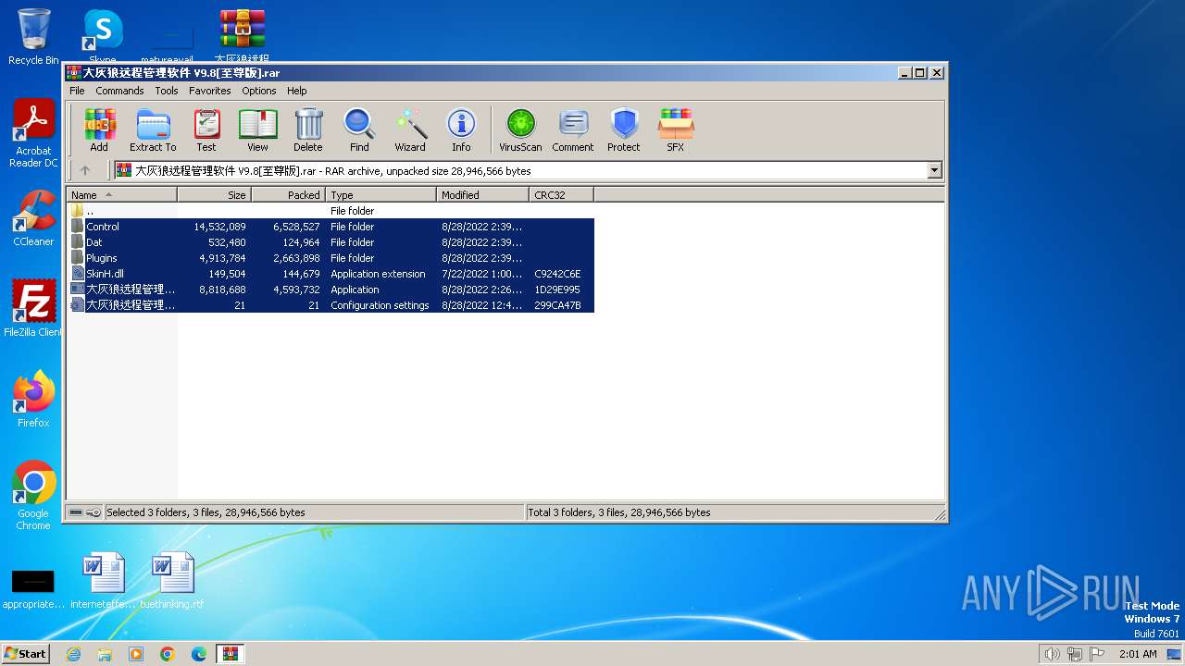Viewport: 1185px width, 666px height.
Task: Click the clock showing 2:01 AM
Action: tap(1138, 654)
